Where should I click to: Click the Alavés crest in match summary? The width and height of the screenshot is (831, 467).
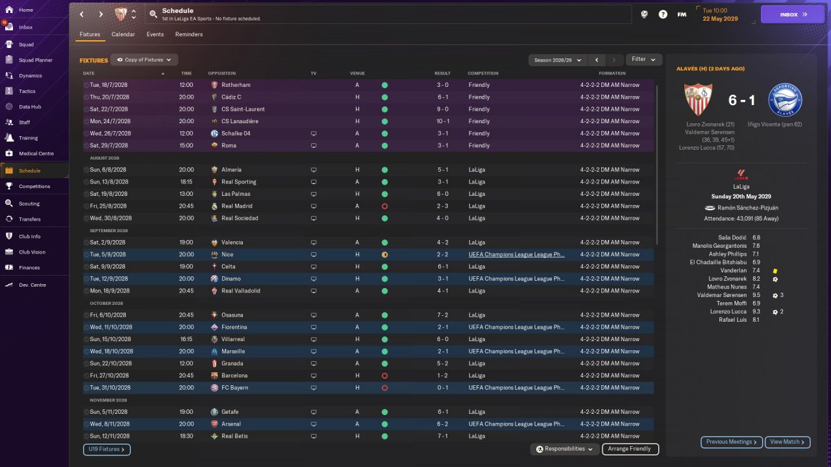785,100
